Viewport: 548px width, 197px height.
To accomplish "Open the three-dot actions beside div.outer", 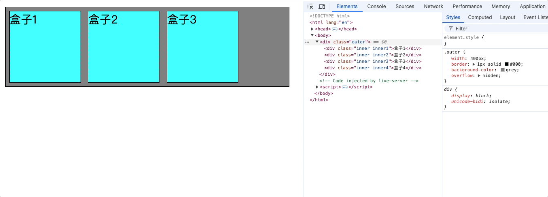I will (307, 42).
